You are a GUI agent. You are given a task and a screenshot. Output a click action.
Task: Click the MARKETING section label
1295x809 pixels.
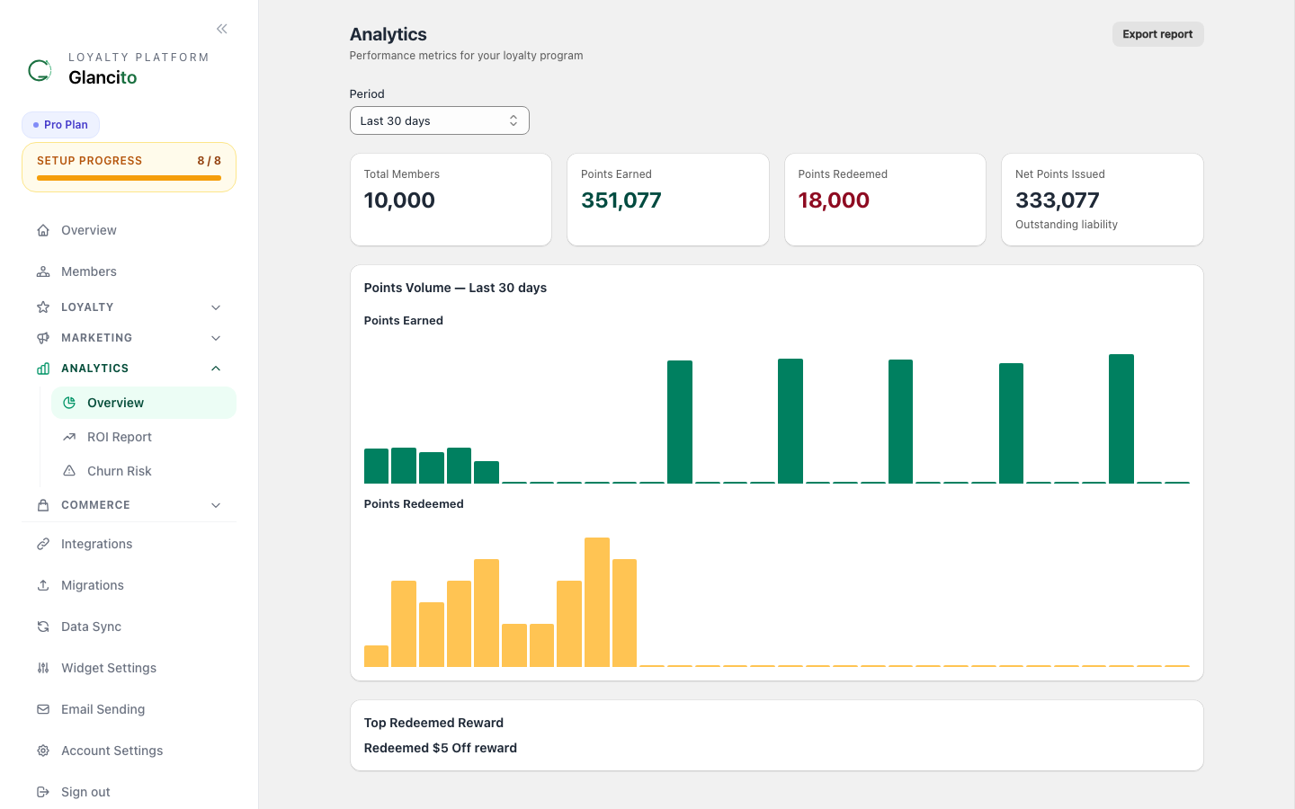96,338
